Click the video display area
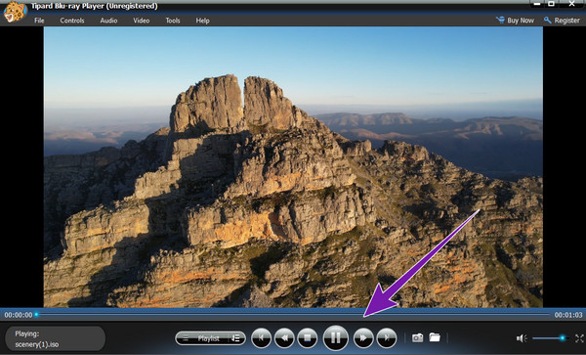The height and width of the screenshot is (355, 586). tap(293, 167)
